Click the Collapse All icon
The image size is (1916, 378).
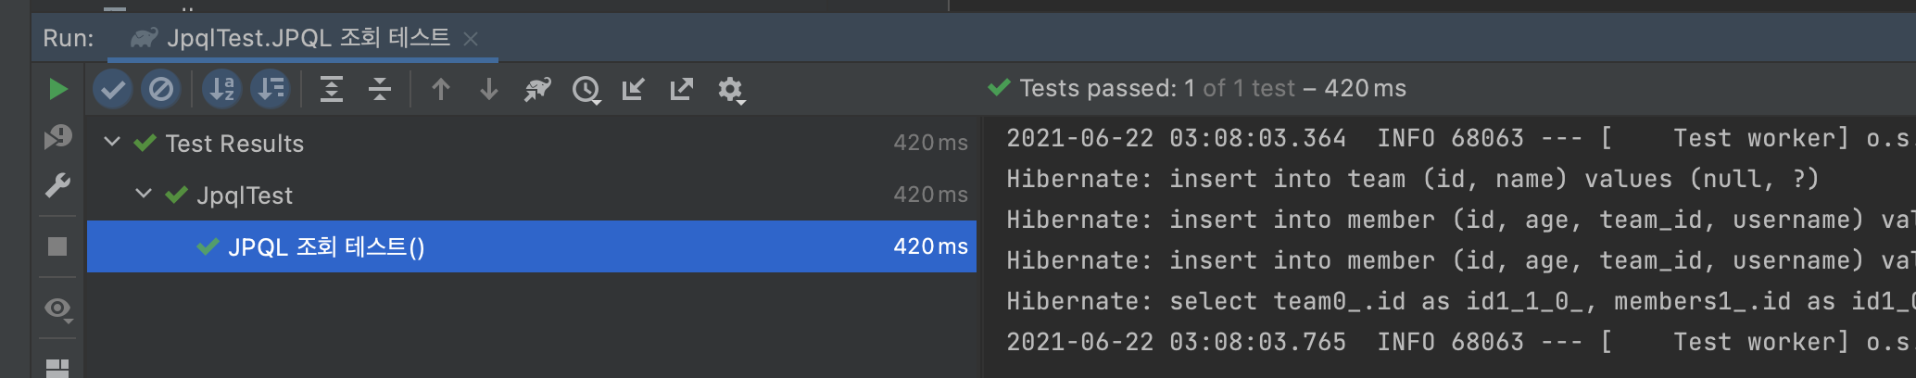pos(380,89)
